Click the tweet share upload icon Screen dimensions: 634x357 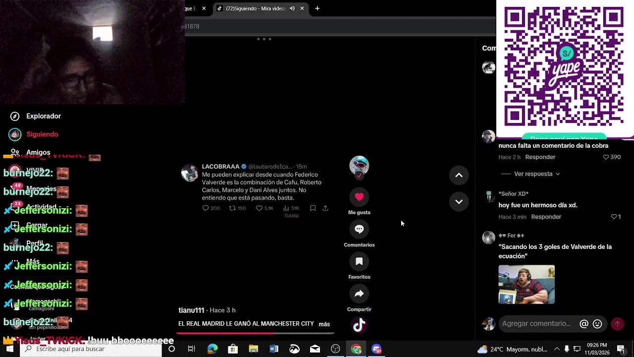(x=325, y=208)
